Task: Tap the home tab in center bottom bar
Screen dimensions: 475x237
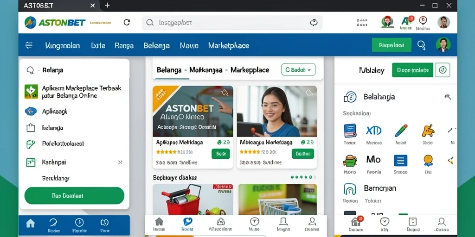Action: click(x=159, y=225)
